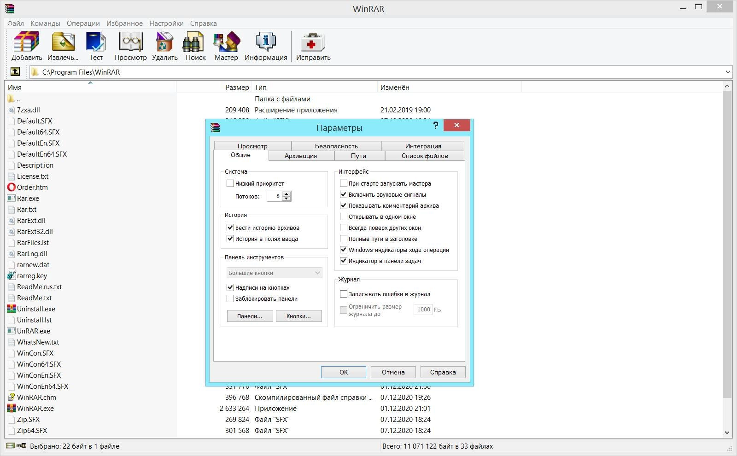This screenshot has width=737, height=456.
Task: Decrease the Потоков thread count
Action: (287, 199)
